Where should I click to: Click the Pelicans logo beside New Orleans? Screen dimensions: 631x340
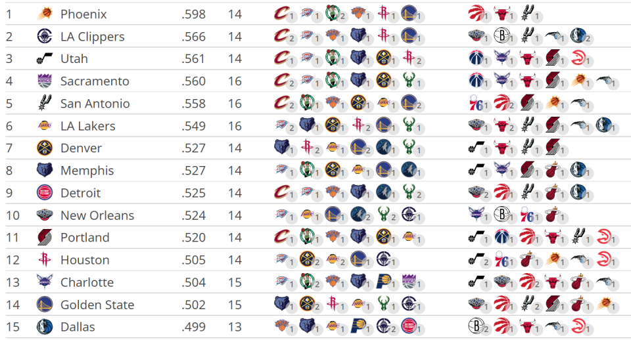coord(45,215)
